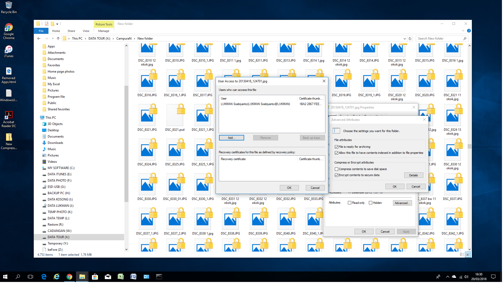
Task: Click Details in Advanced Attributes dialog
Action: pyautogui.click(x=413, y=175)
